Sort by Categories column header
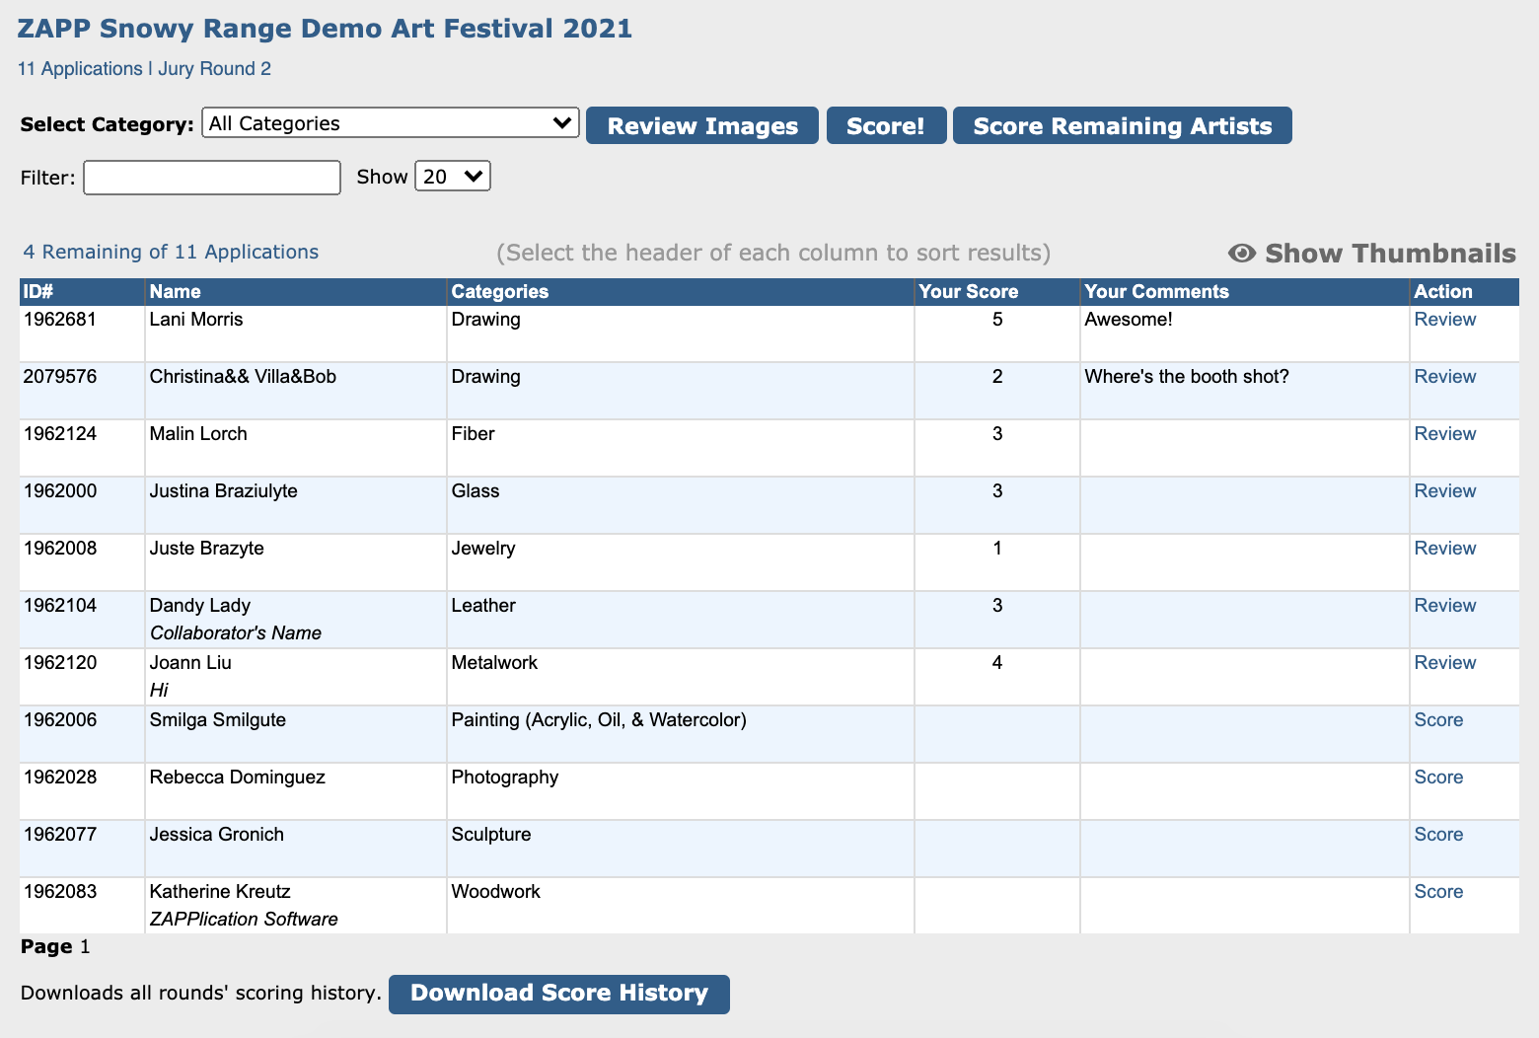The image size is (1539, 1038). click(x=499, y=292)
